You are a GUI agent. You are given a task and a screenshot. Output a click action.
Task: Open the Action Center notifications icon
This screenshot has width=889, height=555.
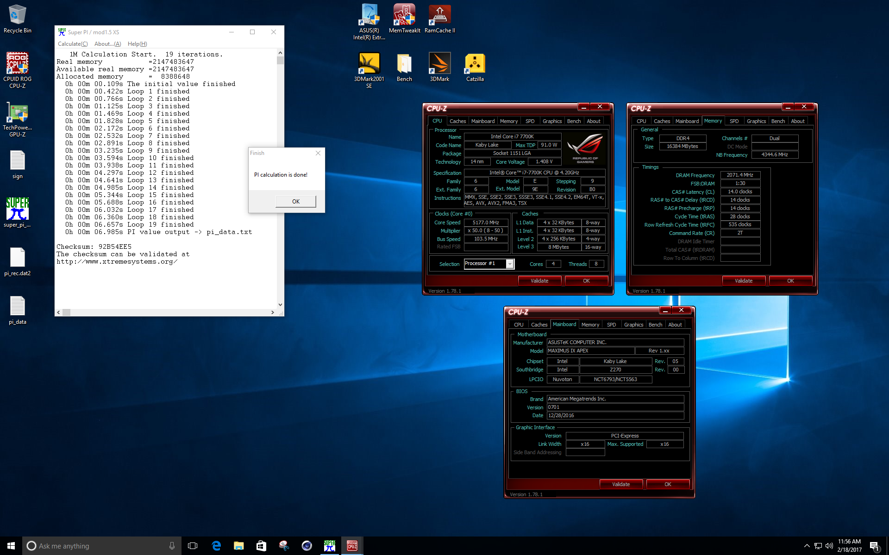coord(874,546)
